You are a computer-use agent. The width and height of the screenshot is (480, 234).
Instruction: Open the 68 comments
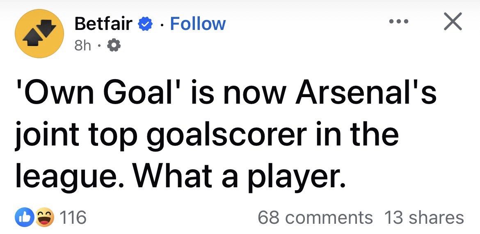(315, 217)
